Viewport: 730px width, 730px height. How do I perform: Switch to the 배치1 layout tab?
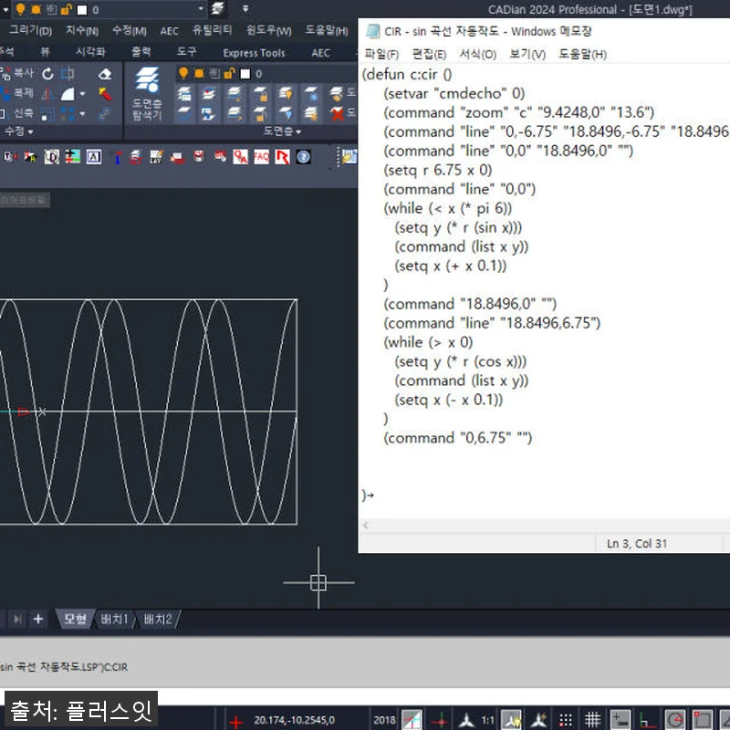tap(114, 620)
